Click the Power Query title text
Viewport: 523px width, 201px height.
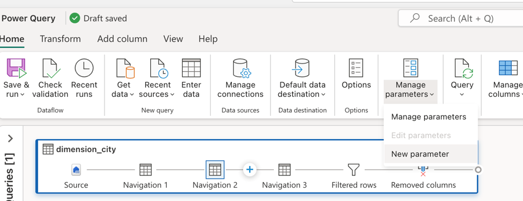[28, 18]
